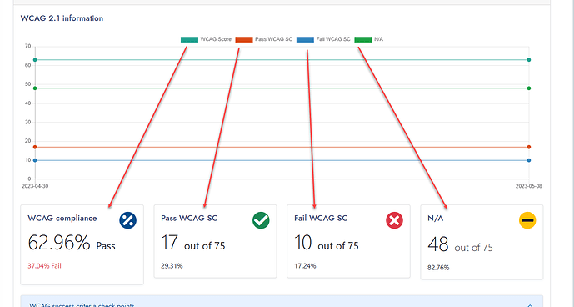Click the Pass WCAG SC legend label text
Screen dimensions: 574x307
(274, 39)
